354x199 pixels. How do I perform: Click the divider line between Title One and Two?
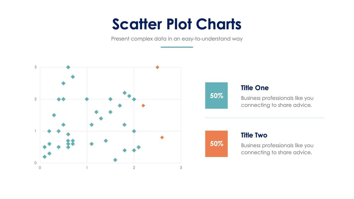(x=264, y=118)
